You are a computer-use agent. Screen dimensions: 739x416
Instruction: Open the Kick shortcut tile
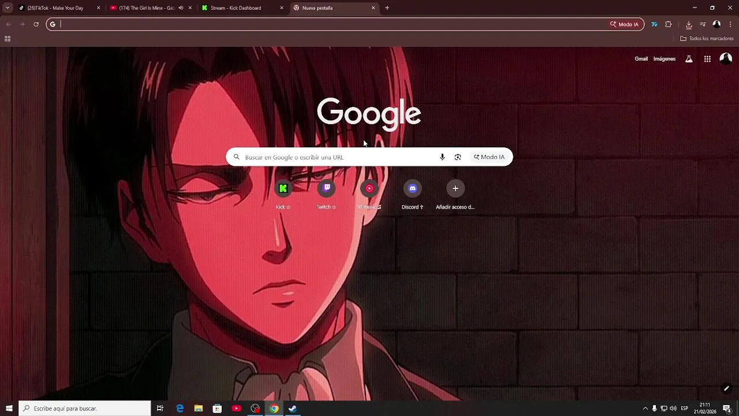[283, 188]
